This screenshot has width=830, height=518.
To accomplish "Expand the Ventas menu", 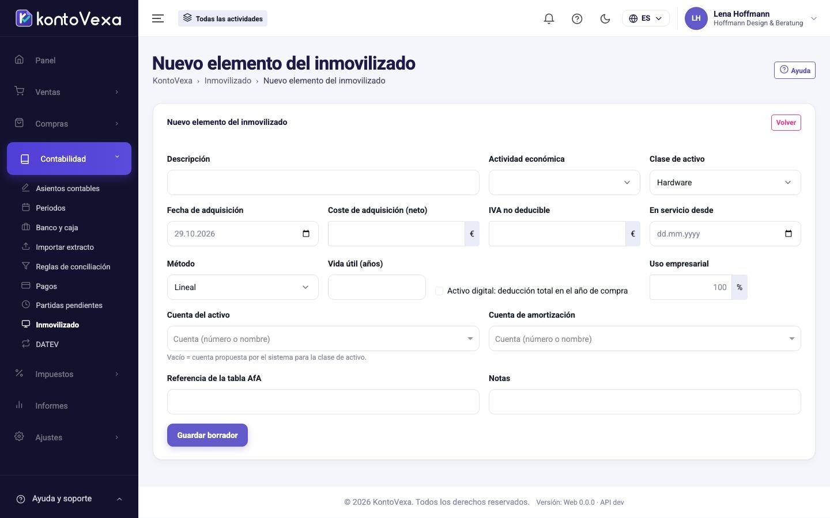I will click(69, 92).
